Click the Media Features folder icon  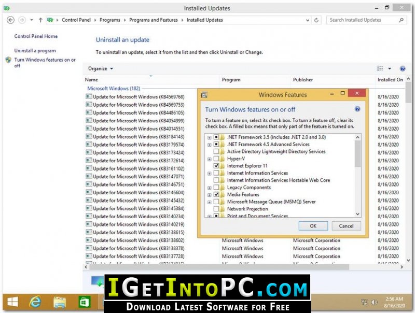(223, 194)
